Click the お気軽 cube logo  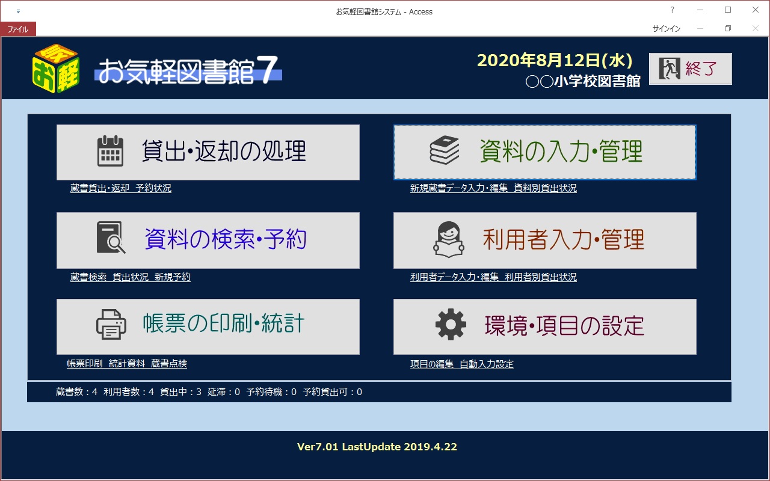55,68
